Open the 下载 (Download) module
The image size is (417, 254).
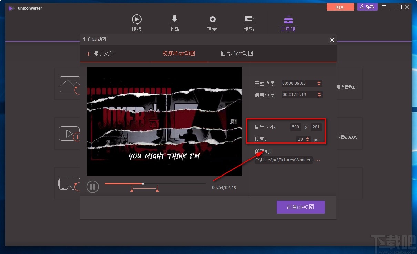click(174, 22)
